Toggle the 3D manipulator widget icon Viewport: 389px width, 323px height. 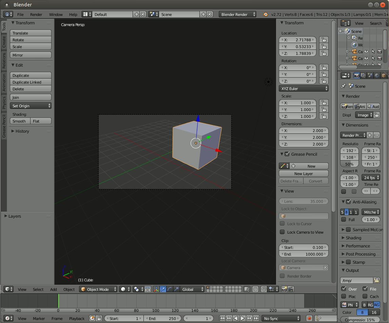click(x=156, y=289)
